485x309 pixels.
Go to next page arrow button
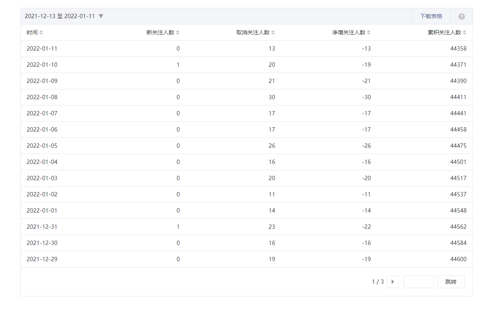pyautogui.click(x=392, y=282)
